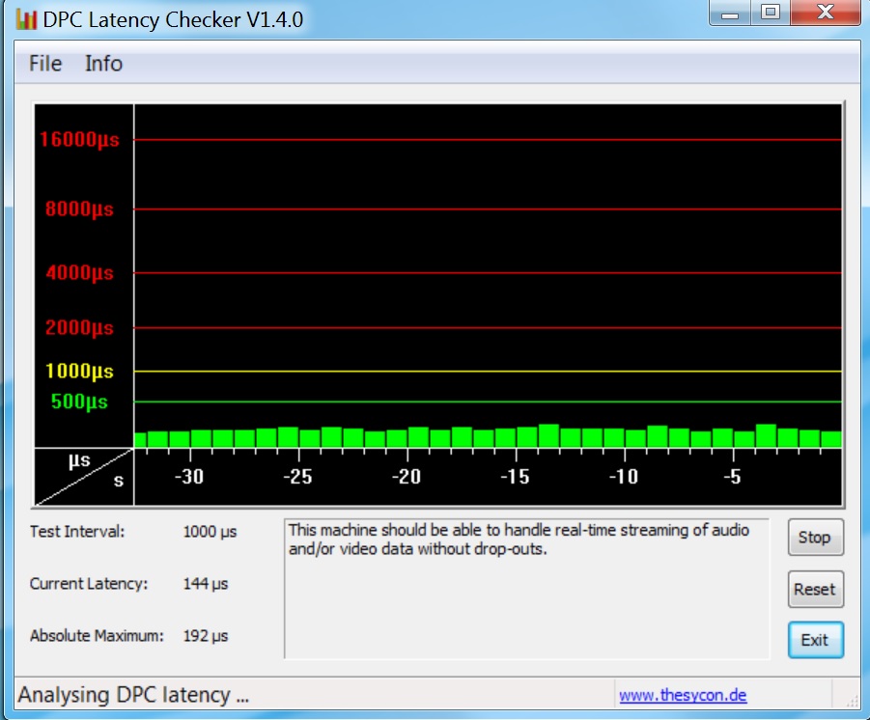
Task: Click the 'Analysing DPC latency' status bar text
Action: pyautogui.click(x=133, y=695)
